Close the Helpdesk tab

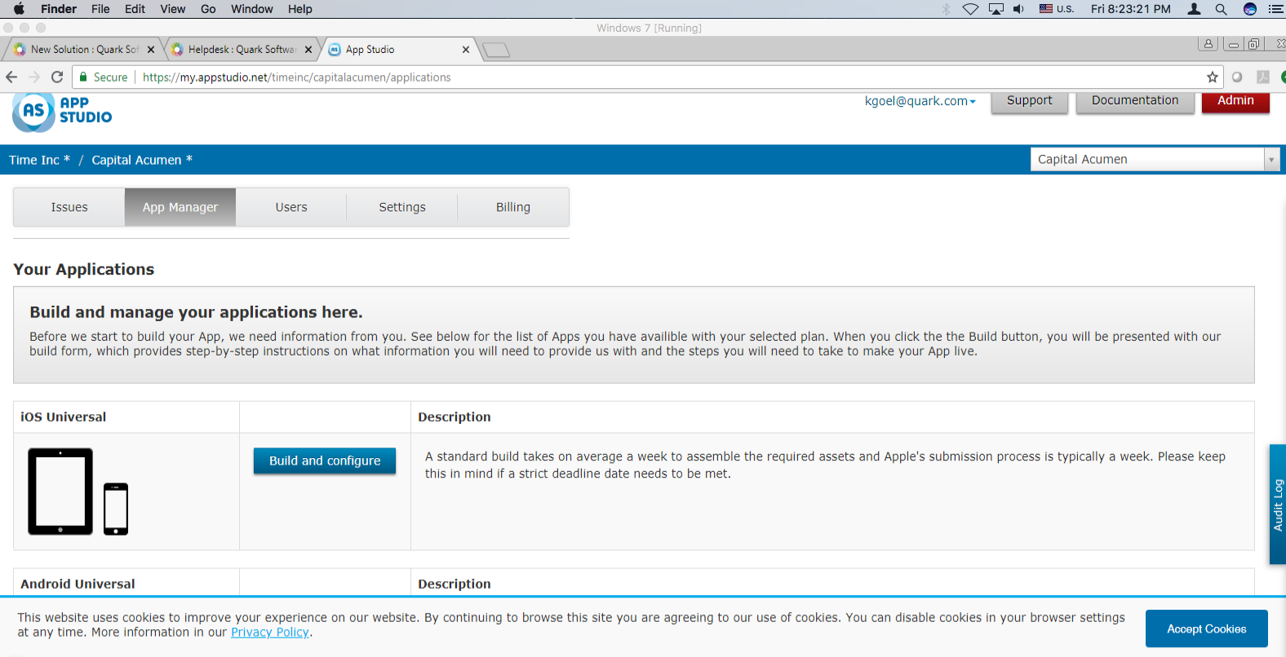click(x=308, y=50)
